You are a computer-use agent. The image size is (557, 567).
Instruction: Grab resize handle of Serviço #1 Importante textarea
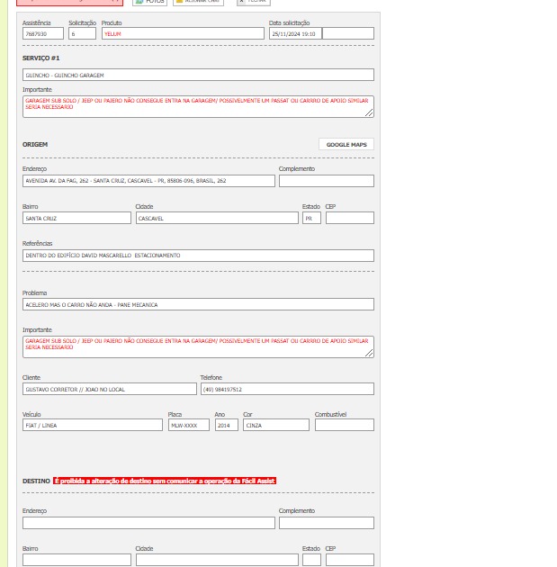pos(369,113)
